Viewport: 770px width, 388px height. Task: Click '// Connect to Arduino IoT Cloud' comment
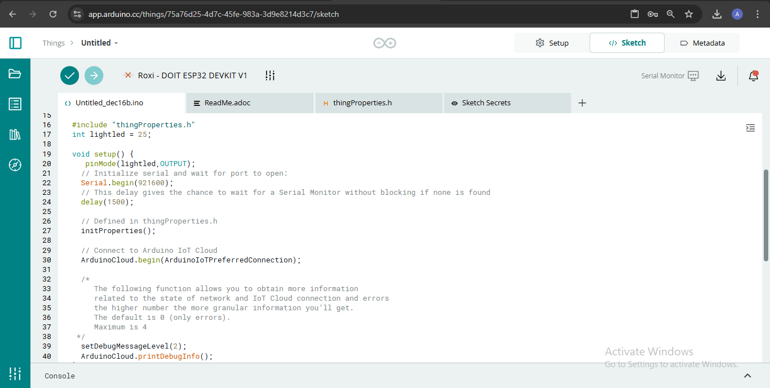pyautogui.click(x=149, y=251)
